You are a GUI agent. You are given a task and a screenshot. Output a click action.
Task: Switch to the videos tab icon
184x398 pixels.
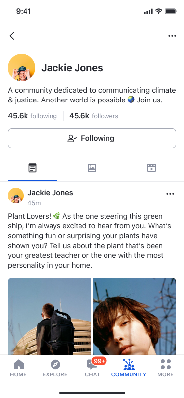tap(151, 168)
